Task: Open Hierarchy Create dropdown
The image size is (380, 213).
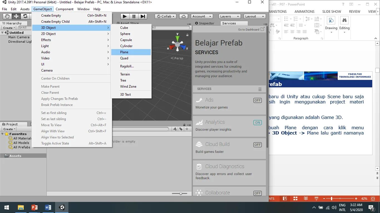Action: click(x=9, y=28)
